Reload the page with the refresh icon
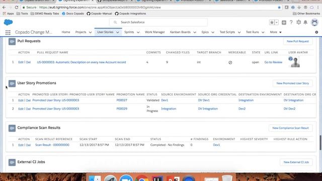Screen dimensions: 322x181 (x=17, y=8)
